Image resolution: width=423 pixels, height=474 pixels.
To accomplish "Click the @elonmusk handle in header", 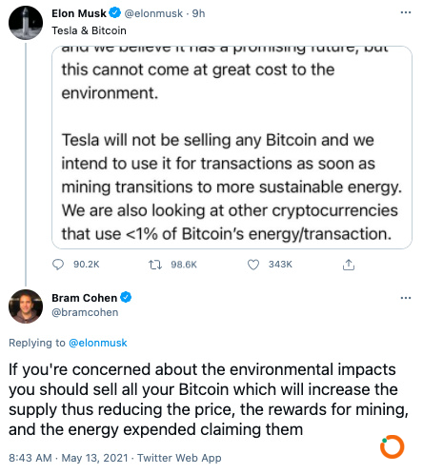I will tap(153, 13).
